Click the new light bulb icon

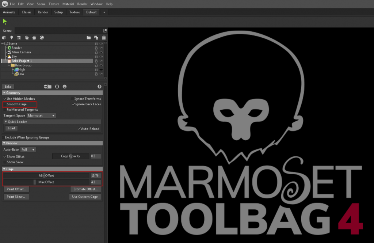click(x=11, y=38)
